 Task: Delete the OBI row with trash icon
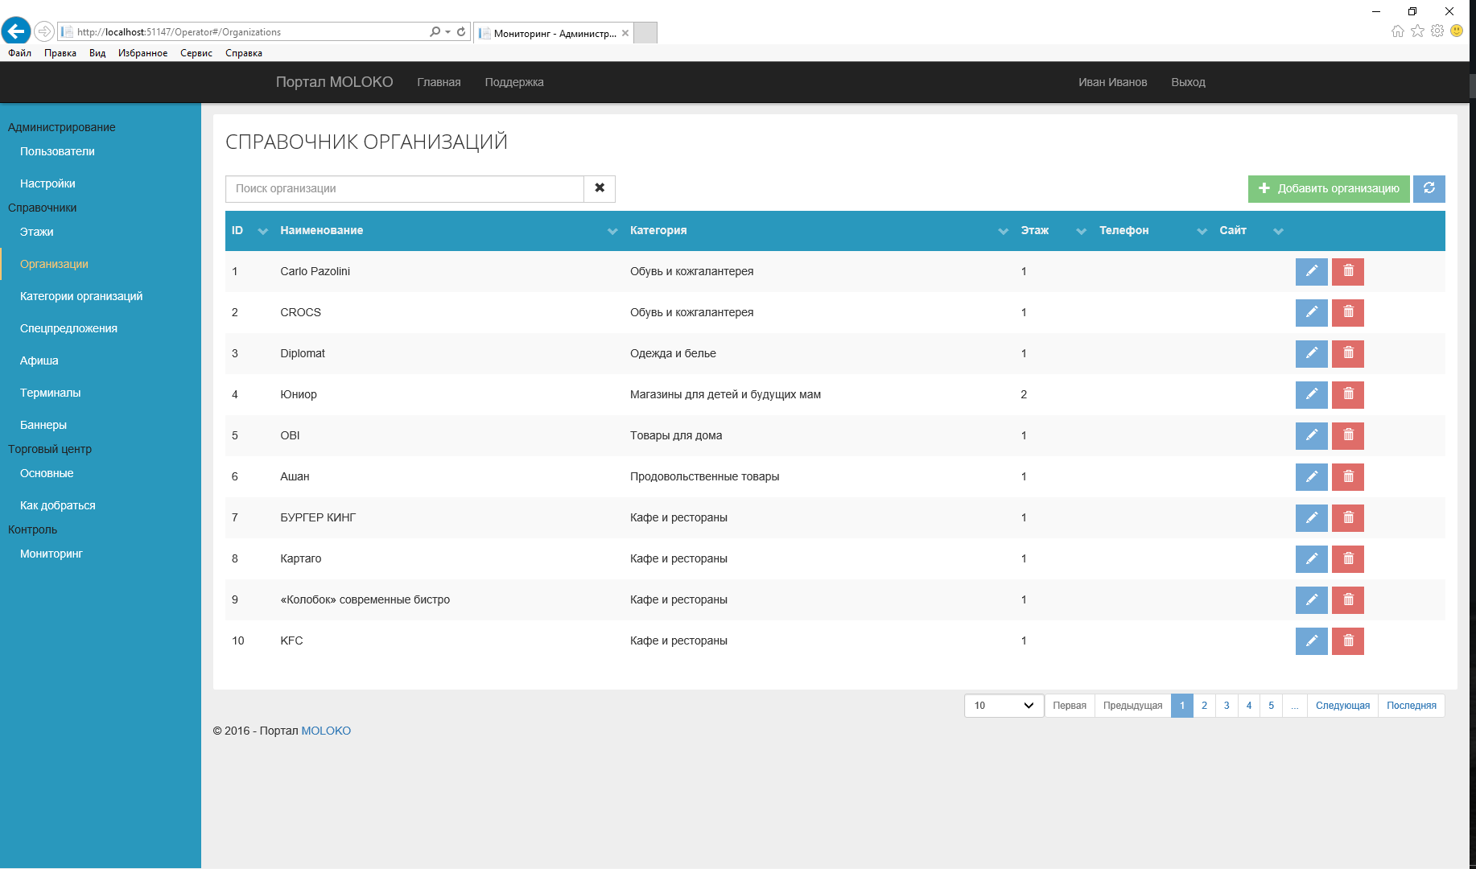click(1348, 435)
